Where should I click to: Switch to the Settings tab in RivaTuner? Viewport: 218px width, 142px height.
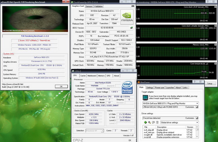tap(150, 87)
